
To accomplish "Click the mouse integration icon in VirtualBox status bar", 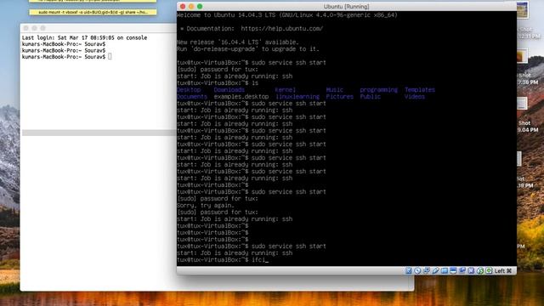I will tap(480, 270).
